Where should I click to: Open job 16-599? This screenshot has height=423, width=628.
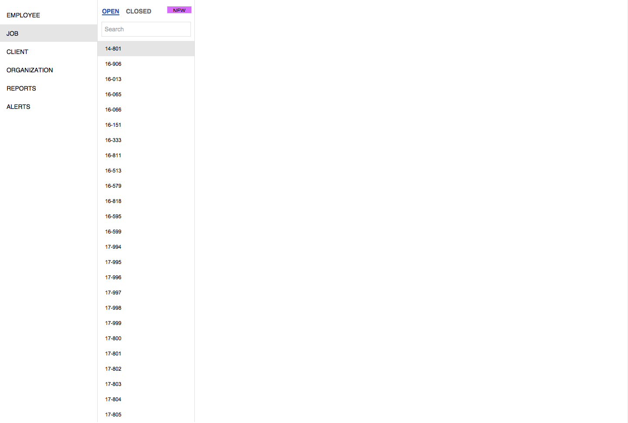coord(146,232)
